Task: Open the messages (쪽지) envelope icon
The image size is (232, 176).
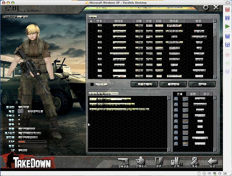Action: point(194,163)
